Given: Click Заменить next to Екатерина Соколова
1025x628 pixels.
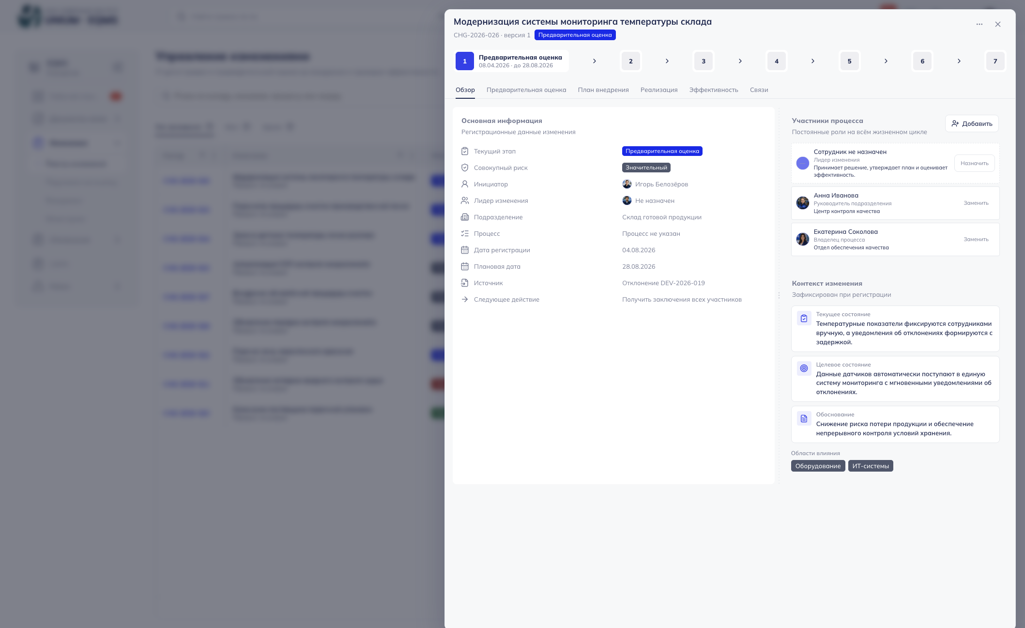Looking at the screenshot, I should pos(976,239).
